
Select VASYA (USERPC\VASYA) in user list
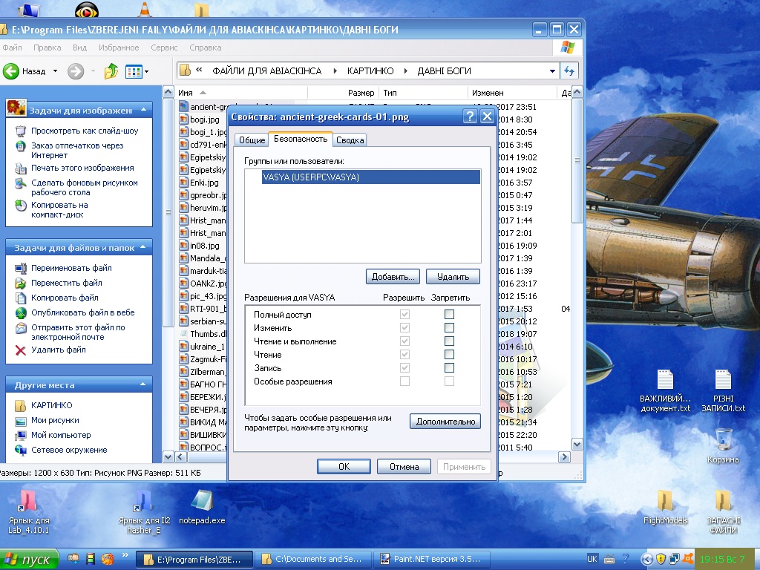pos(310,177)
